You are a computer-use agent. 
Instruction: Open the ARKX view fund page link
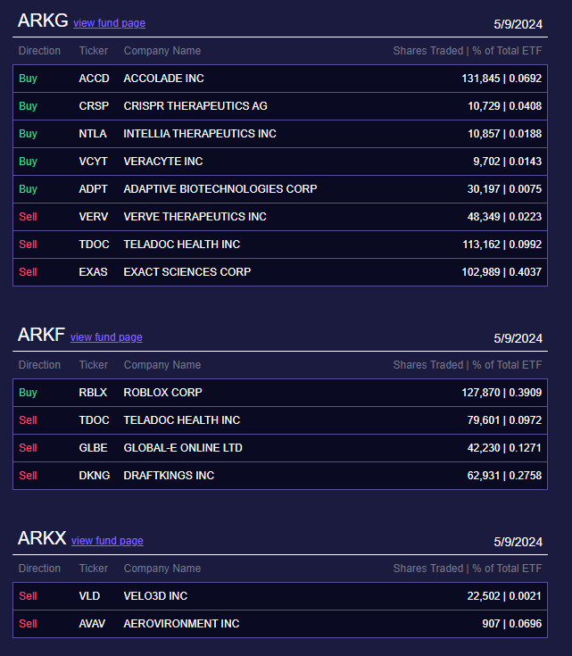click(x=107, y=541)
